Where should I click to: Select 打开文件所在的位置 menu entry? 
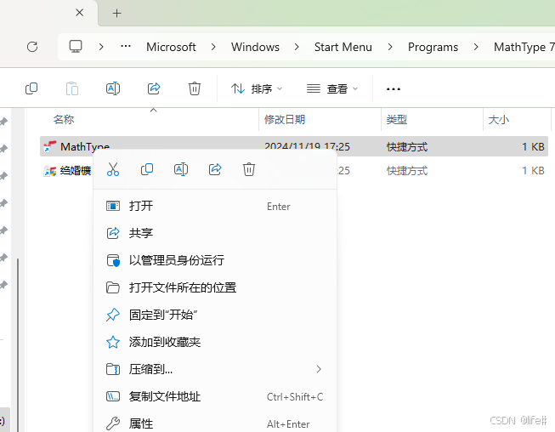(215, 287)
